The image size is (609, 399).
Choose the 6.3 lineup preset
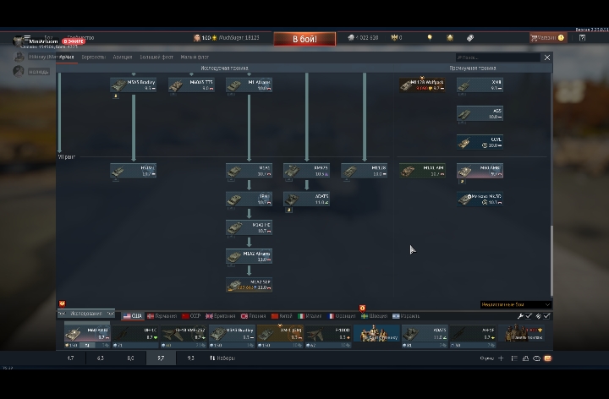point(101,358)
